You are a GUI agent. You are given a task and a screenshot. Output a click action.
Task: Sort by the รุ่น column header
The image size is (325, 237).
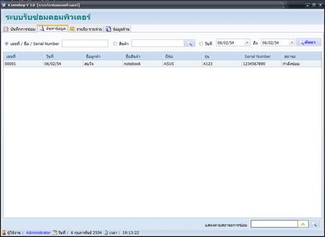pos(222,56)
